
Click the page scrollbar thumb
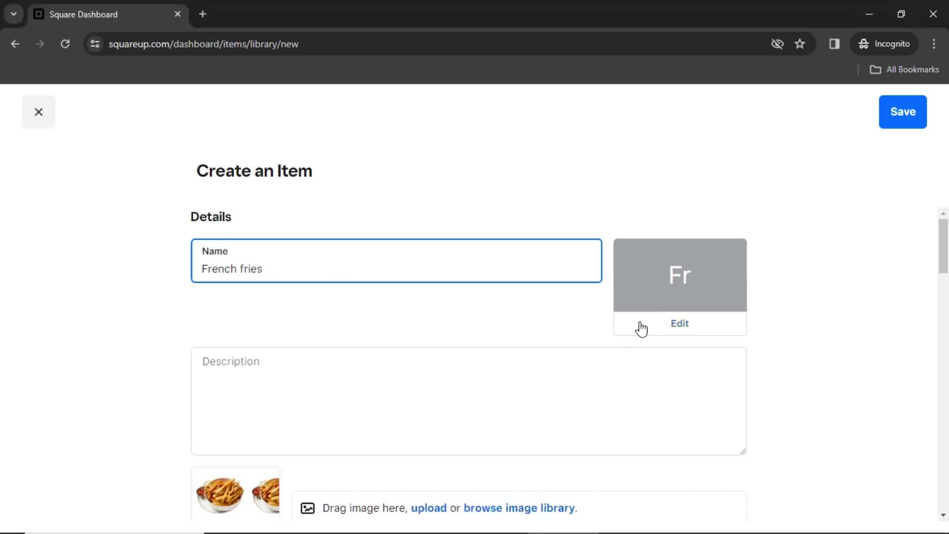pos(943,246)
